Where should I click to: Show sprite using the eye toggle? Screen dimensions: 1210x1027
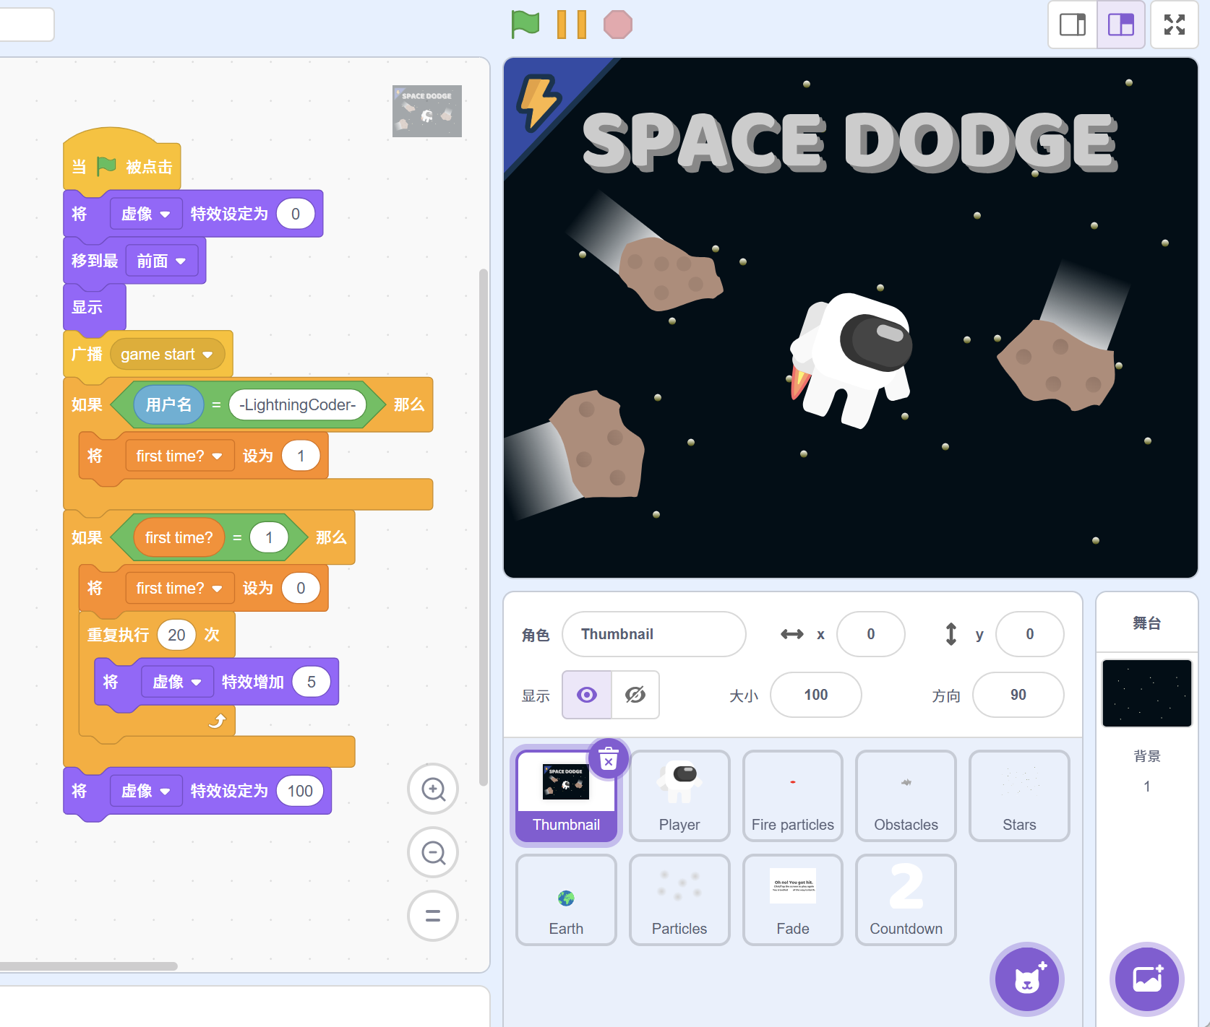coord(587,695)
